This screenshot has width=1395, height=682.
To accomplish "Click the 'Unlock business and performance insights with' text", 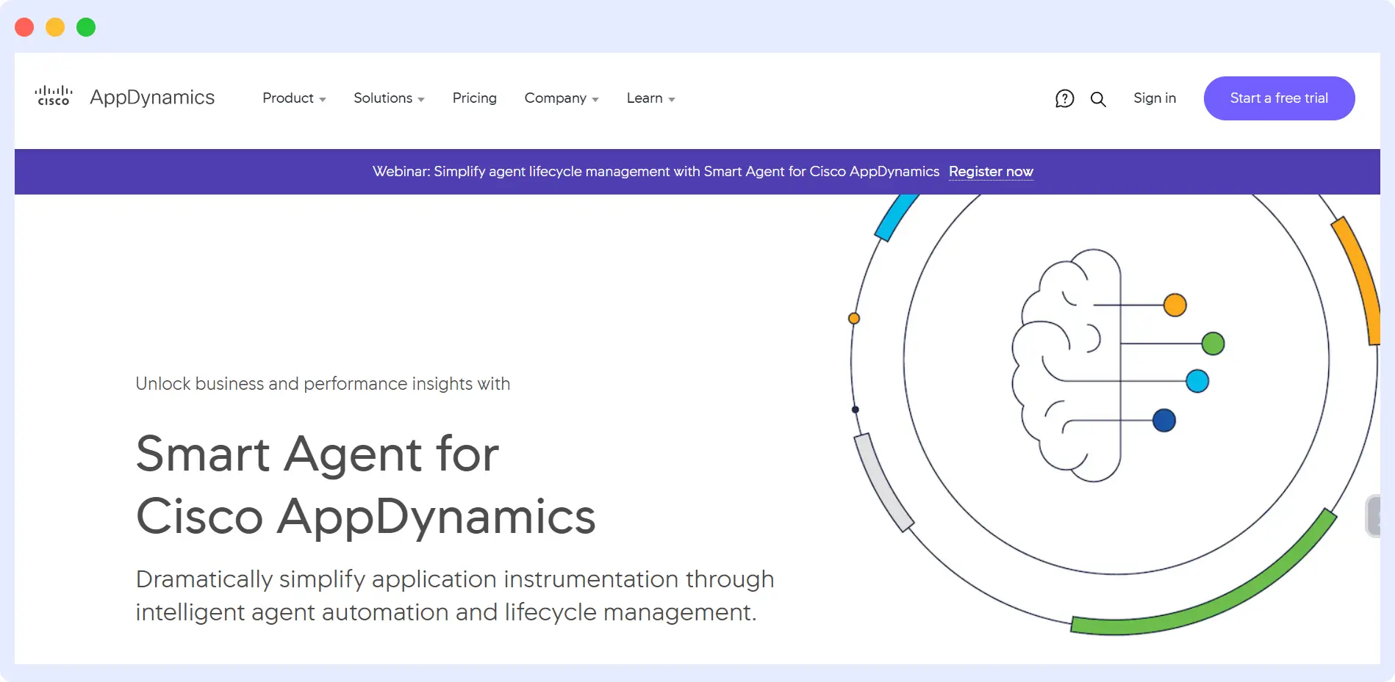I will [323, 384].
